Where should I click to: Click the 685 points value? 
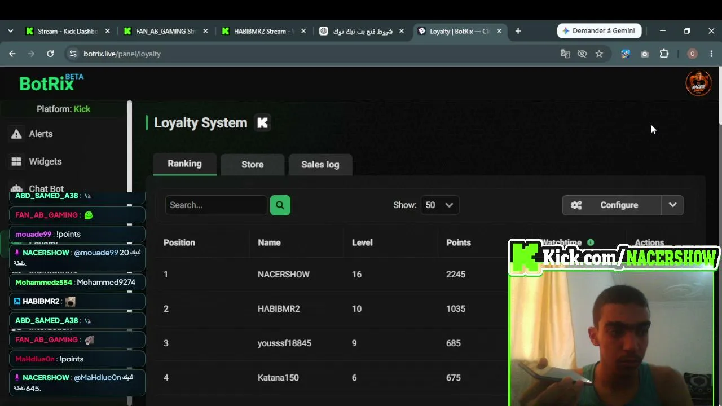tap(454, 343)
